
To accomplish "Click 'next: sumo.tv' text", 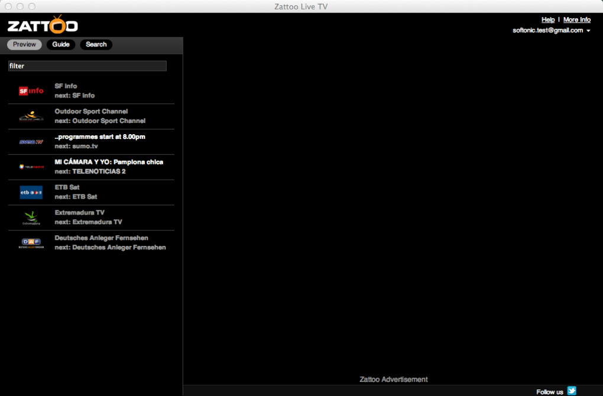I will (x=76, y=146).
